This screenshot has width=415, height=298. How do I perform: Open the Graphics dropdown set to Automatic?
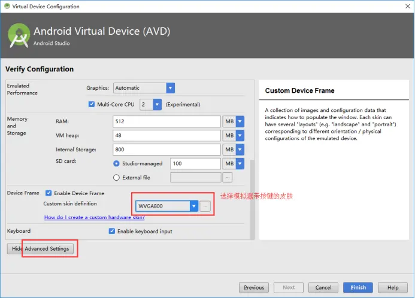pos(144,88)
